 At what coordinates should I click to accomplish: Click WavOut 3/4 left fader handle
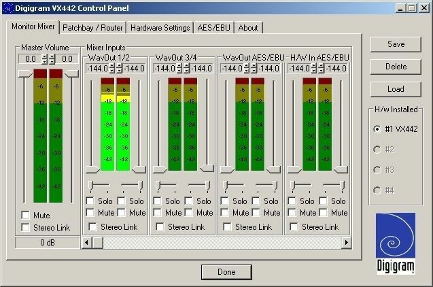pyautogui.click(x=160, y=169)
